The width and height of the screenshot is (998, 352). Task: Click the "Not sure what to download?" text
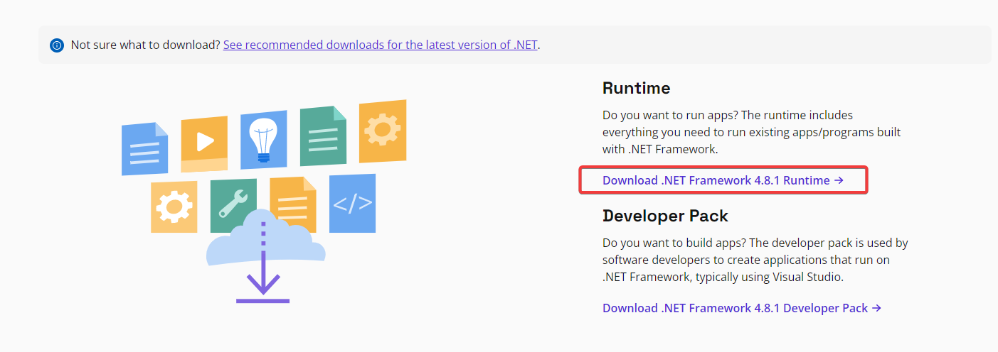pyautogui.click(x=146, y=45)
